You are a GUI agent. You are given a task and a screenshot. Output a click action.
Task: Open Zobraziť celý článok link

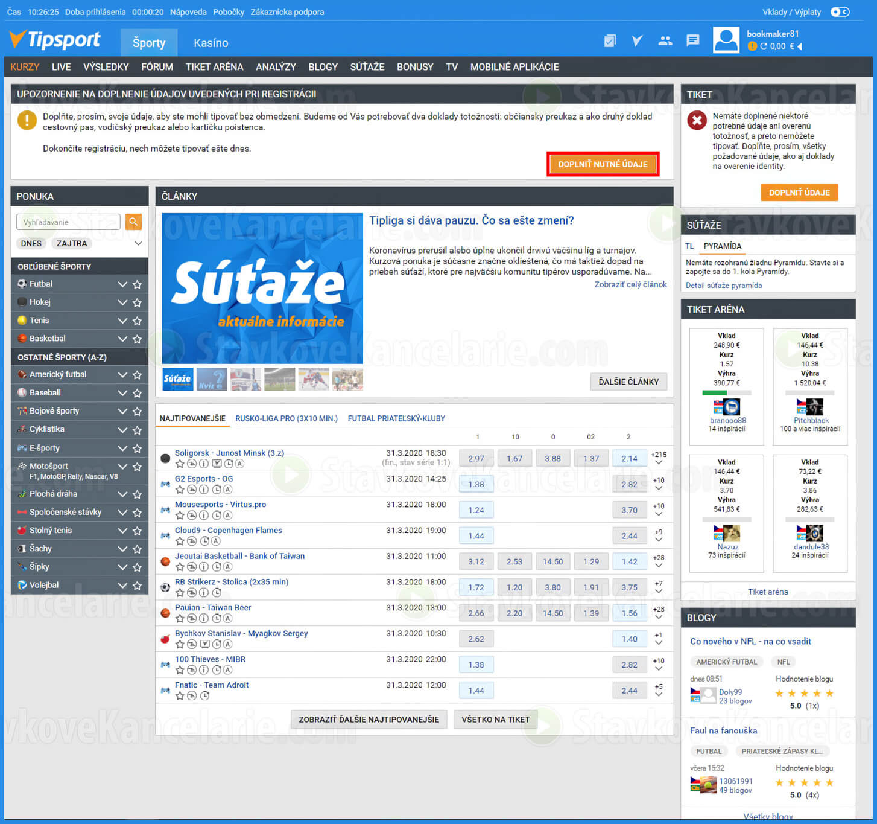(x=630, y=284)
